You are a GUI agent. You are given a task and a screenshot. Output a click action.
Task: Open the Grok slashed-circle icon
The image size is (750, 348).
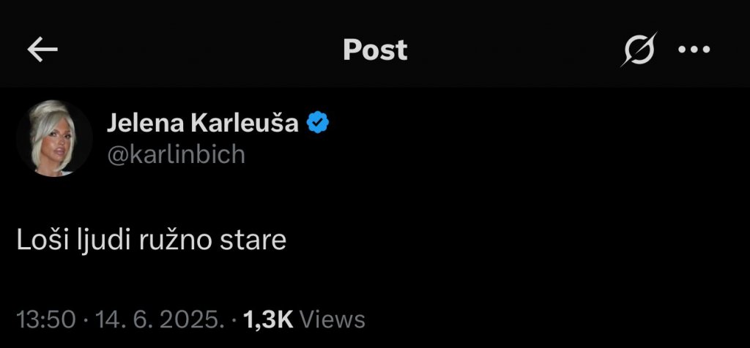[639, 50]
